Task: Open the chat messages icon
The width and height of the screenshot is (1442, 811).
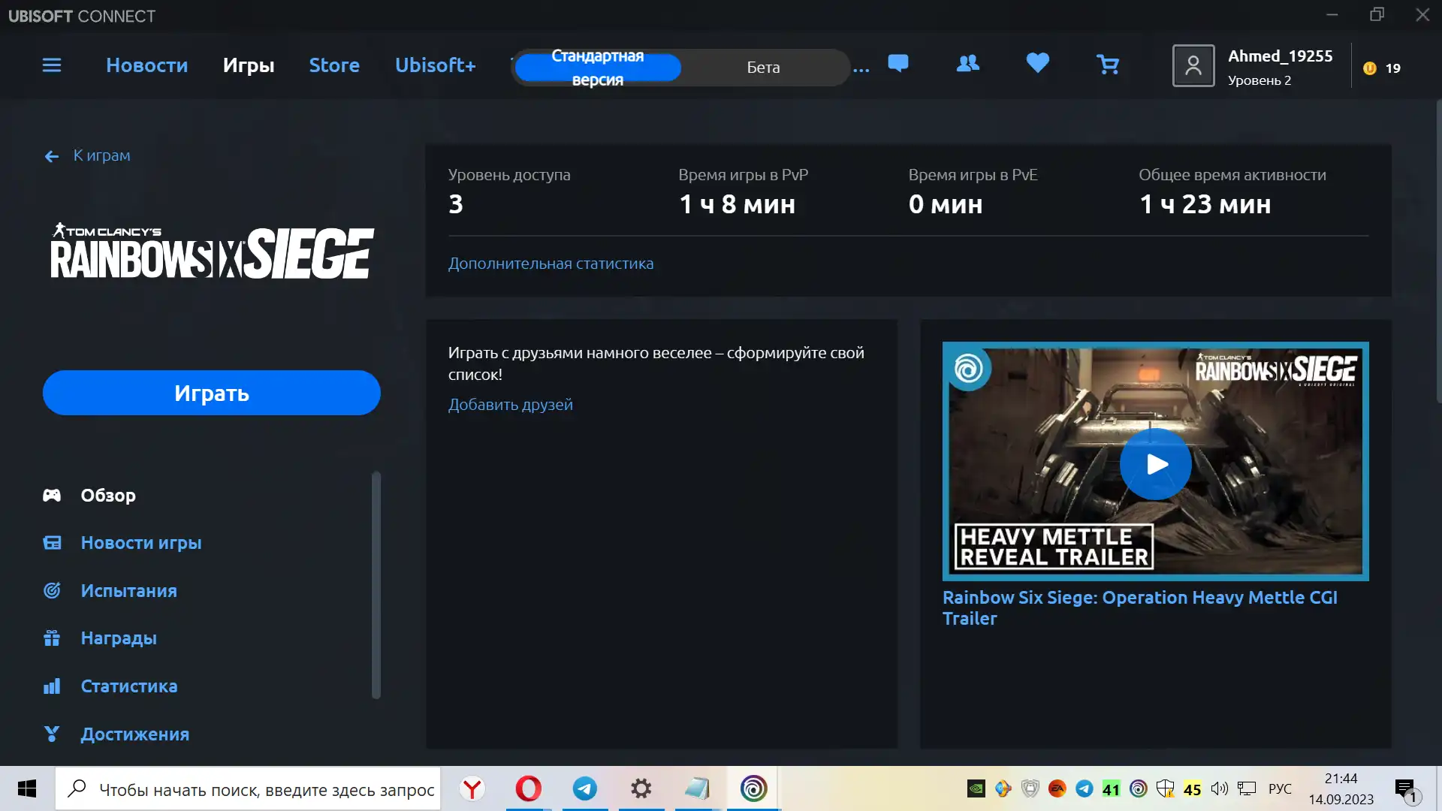Action: point(898,64)
